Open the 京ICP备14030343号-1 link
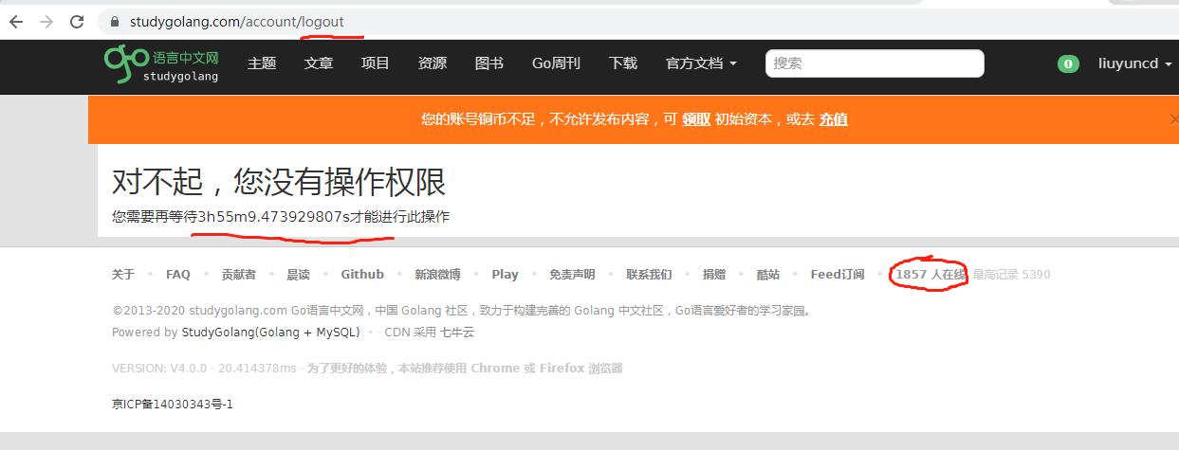This screenshot has height=450, width=1179. pyautogui.click(x=173, y=405)
